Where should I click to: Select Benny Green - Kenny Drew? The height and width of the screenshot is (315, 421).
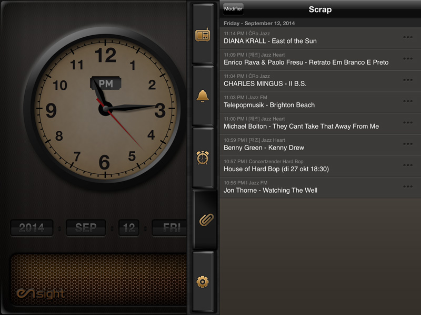(320, 145)
